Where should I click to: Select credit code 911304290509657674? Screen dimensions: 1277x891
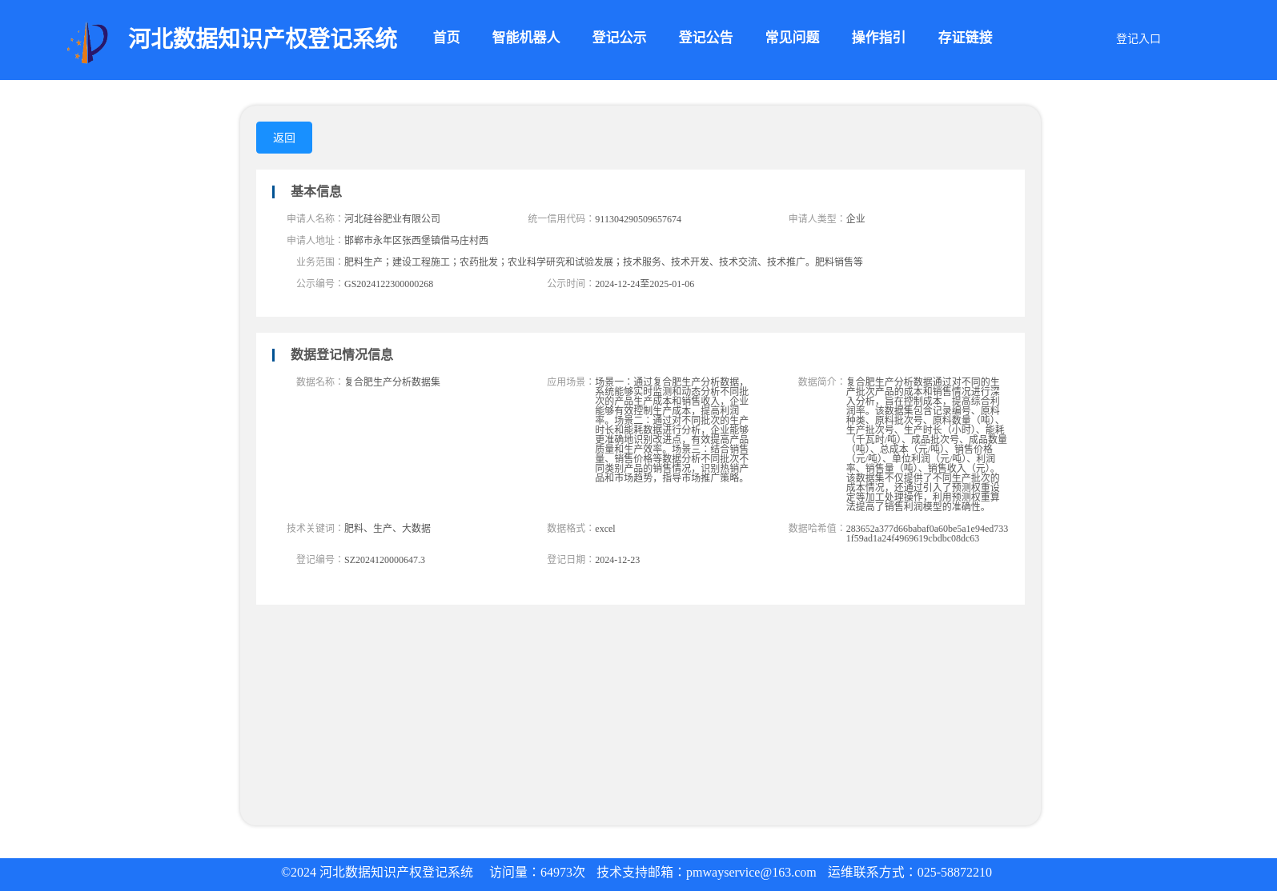point(638,219)
